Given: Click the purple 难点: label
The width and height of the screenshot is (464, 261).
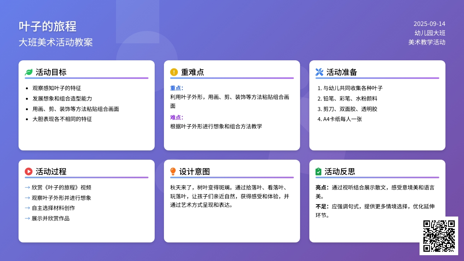Looking at the screenshot, I should coord(177,118).
